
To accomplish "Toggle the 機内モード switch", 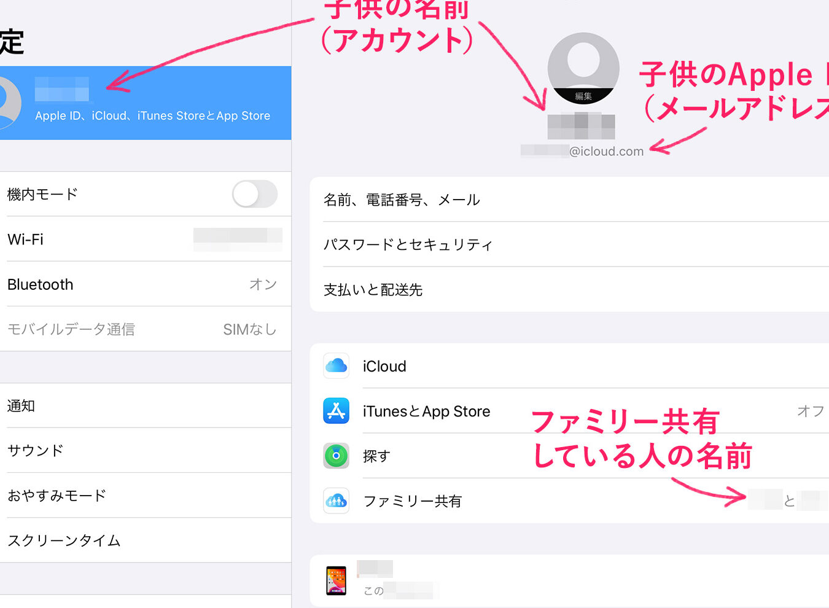I will (255, 194).
